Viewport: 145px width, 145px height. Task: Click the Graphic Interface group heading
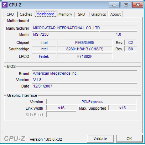pos(22,95)
